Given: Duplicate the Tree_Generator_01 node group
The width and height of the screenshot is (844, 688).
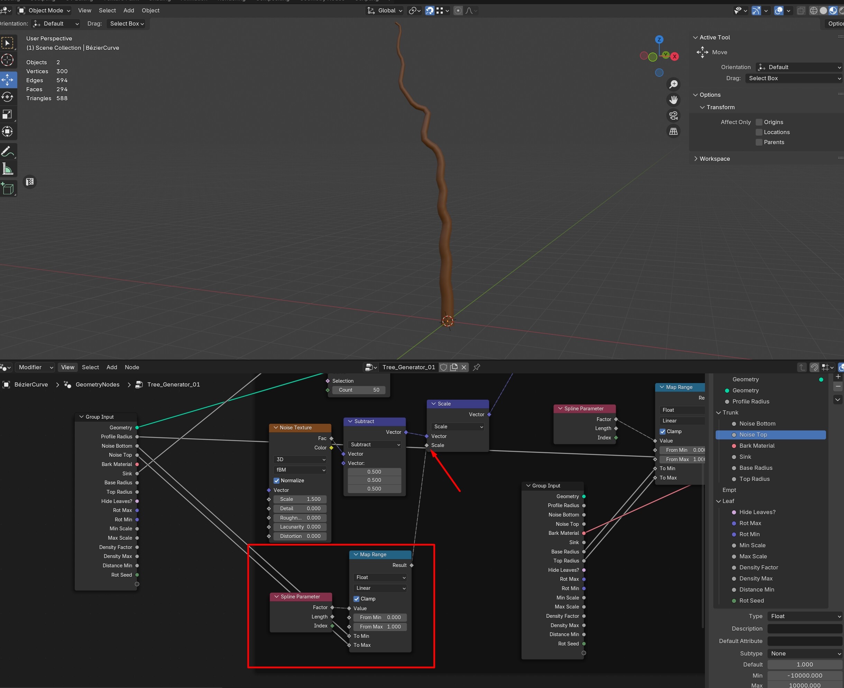Looking at the screenshot, I should point(454,368).
